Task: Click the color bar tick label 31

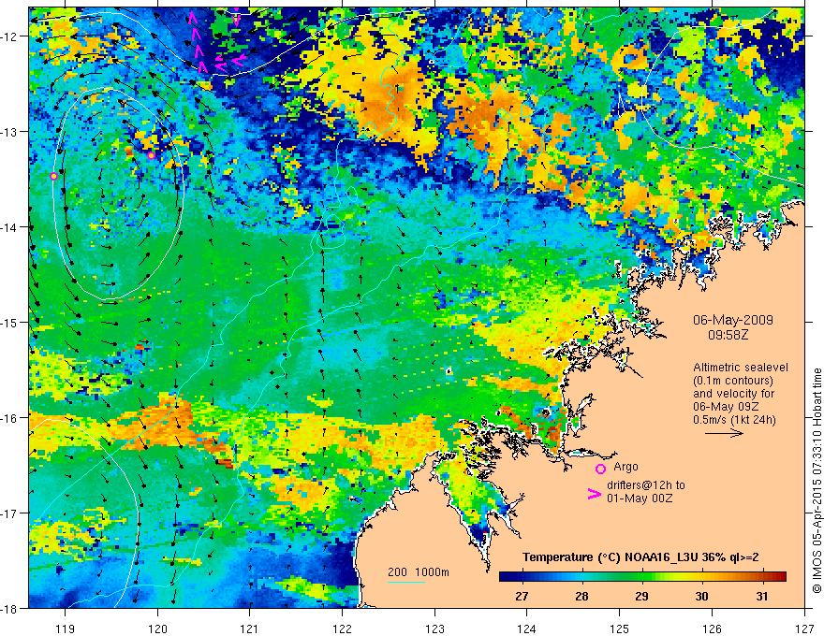Action: [761, 596]
